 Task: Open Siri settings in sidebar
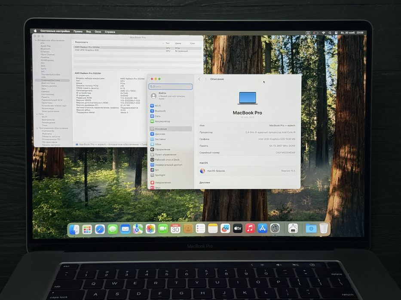171,170
